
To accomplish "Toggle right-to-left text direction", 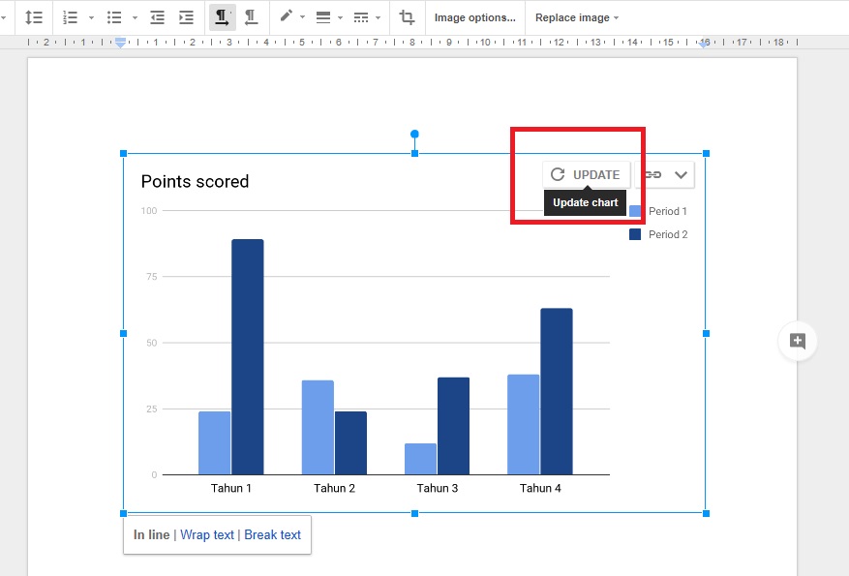I will (252, 16).
